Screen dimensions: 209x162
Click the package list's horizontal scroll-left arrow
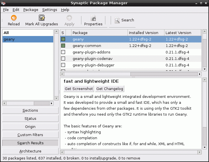[x=62, y=74]
